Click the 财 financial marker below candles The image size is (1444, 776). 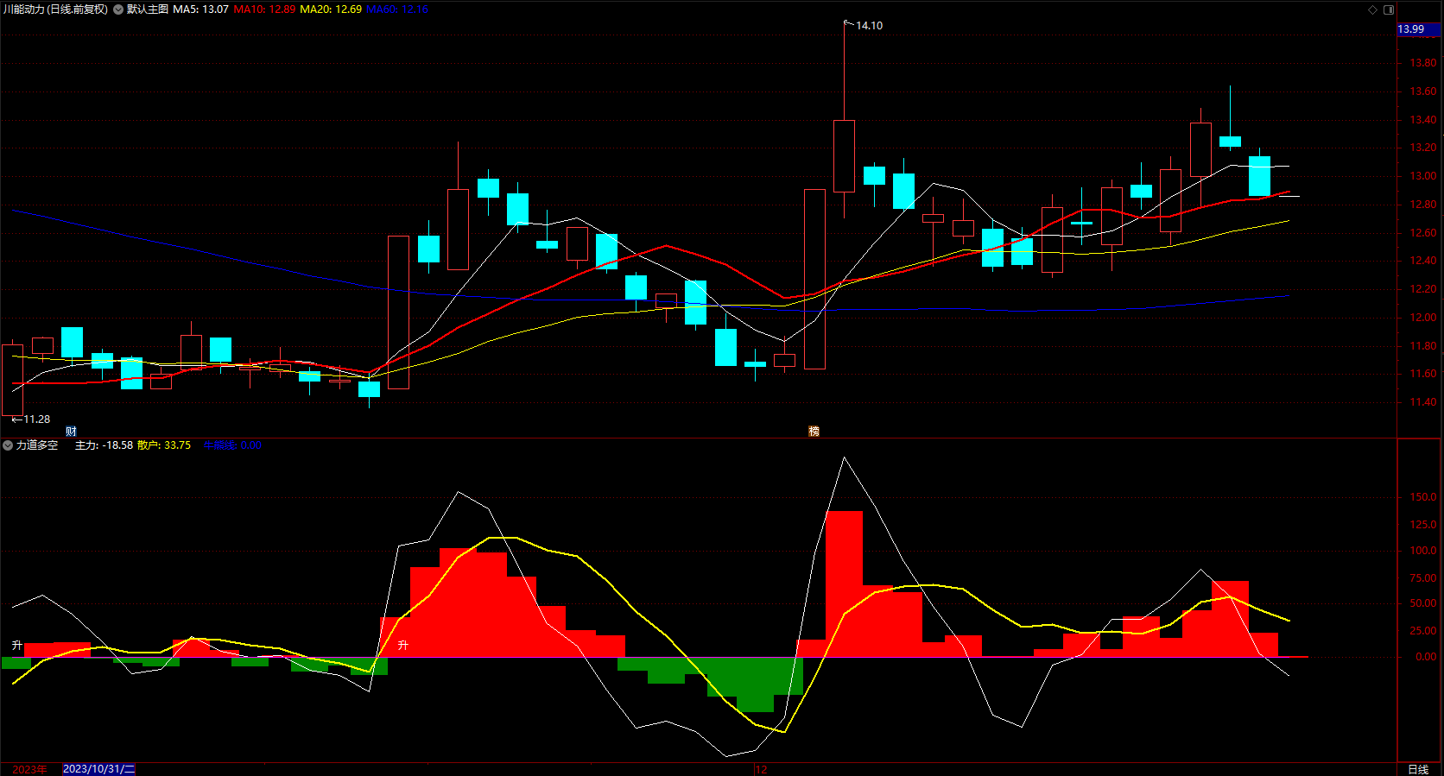pos(71,431)
